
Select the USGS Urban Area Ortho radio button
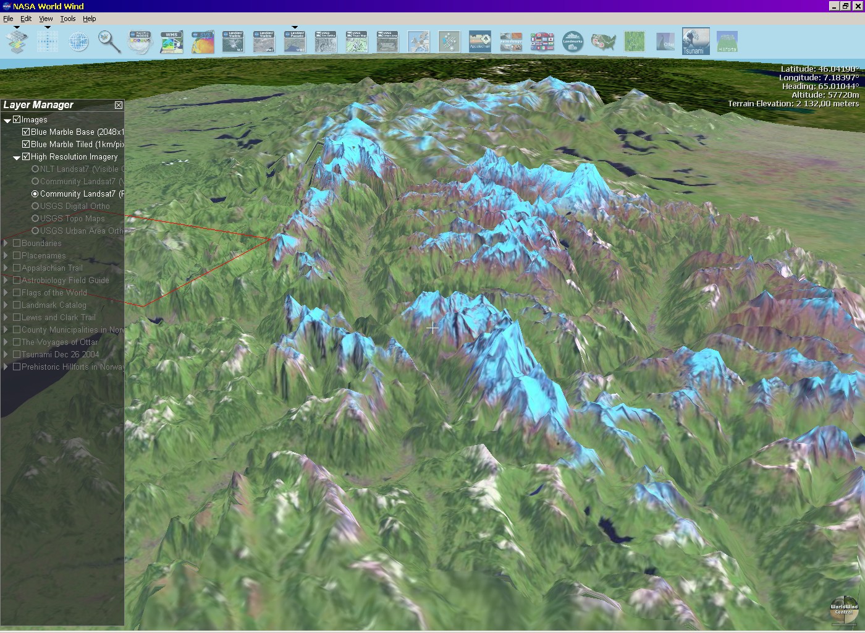coord(35,231)
